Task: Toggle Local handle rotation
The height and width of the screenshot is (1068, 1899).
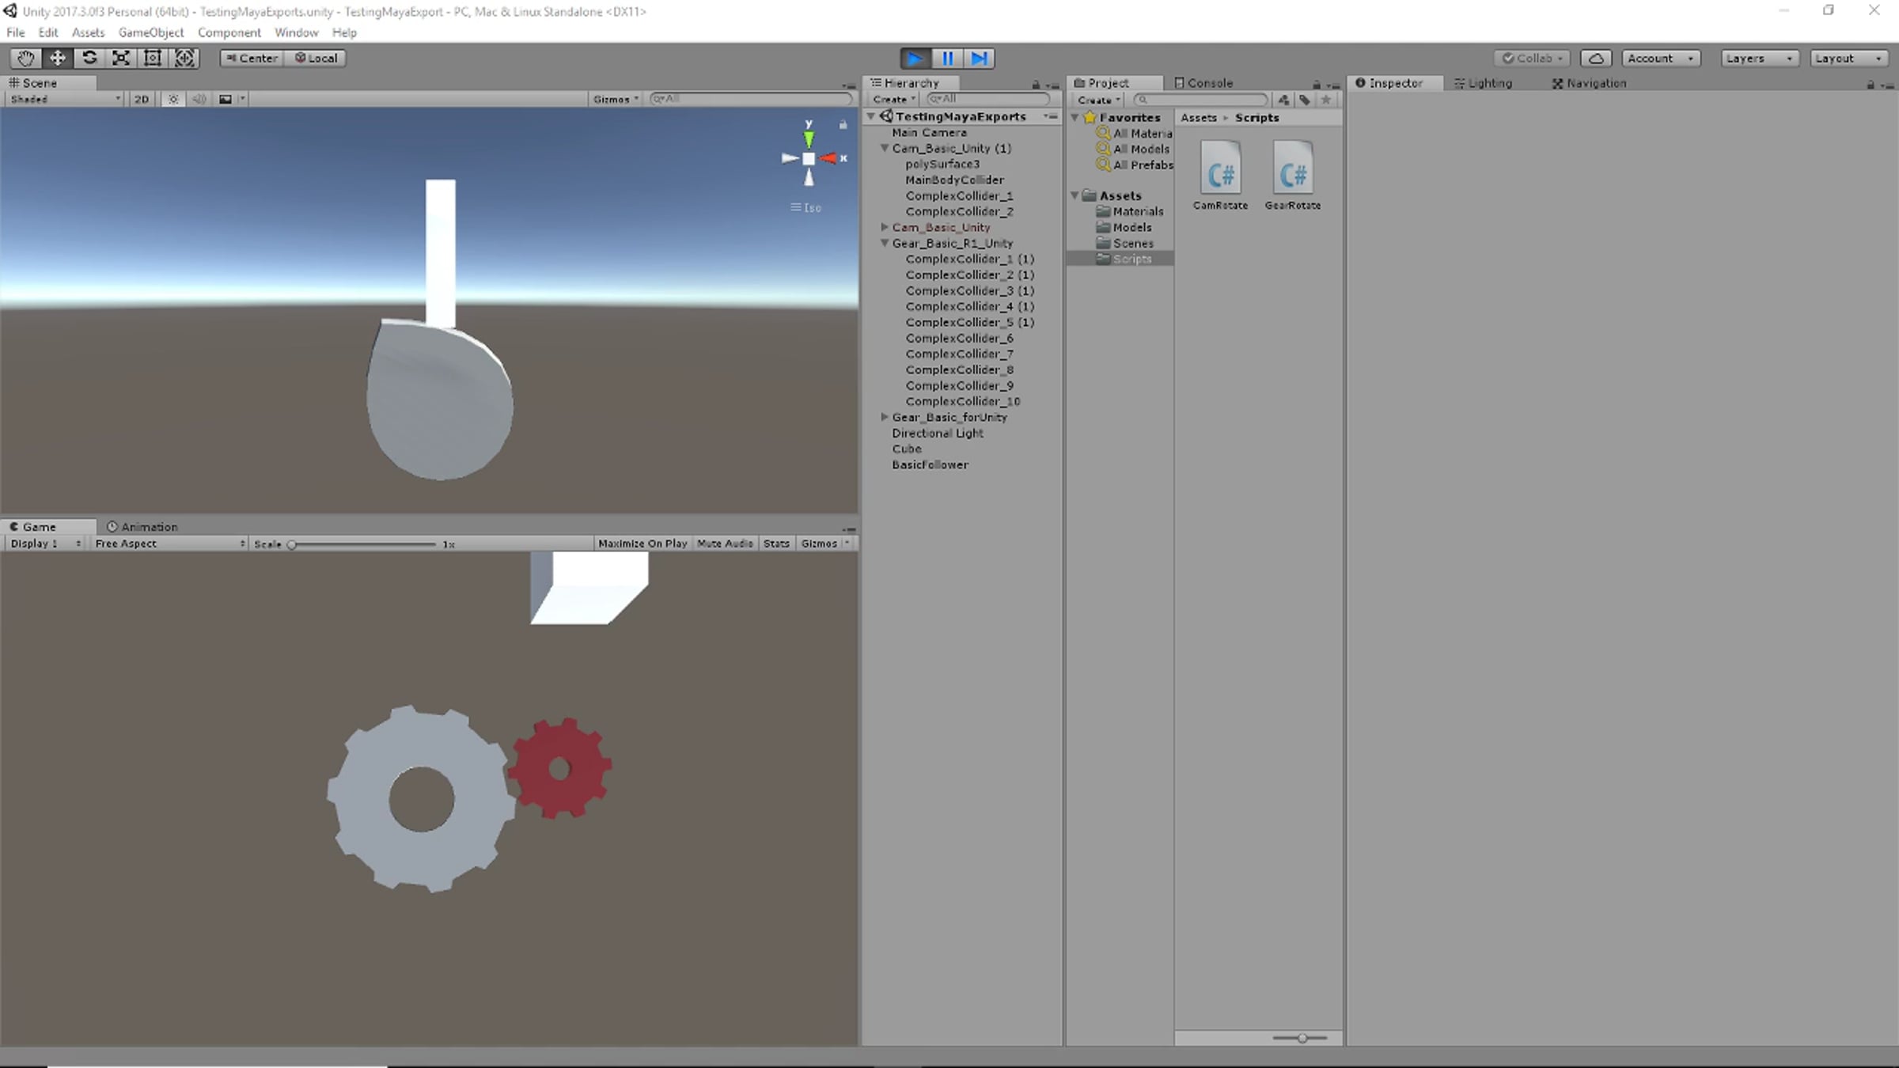Action: point(316,58)
